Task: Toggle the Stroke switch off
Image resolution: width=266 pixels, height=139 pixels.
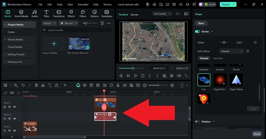Action: pos(198,31)
